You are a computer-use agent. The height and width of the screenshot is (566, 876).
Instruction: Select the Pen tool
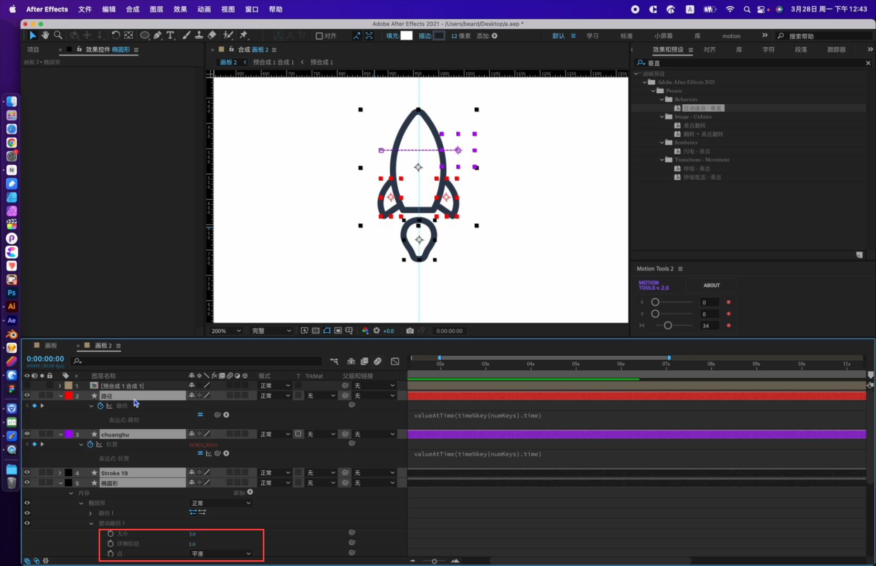point(157,35)
